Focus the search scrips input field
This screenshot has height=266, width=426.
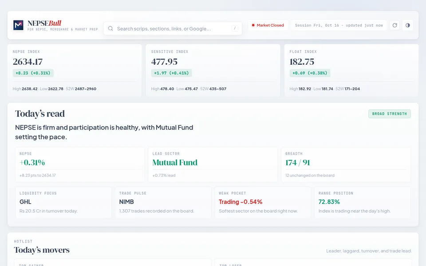(173, 28)
